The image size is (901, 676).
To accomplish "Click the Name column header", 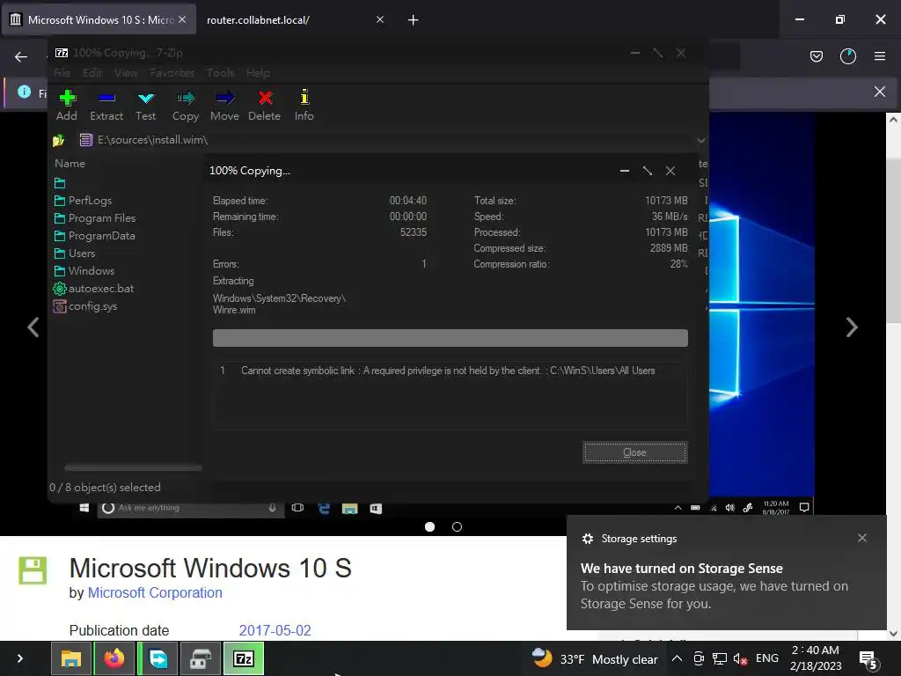I will tap(70, 164).
